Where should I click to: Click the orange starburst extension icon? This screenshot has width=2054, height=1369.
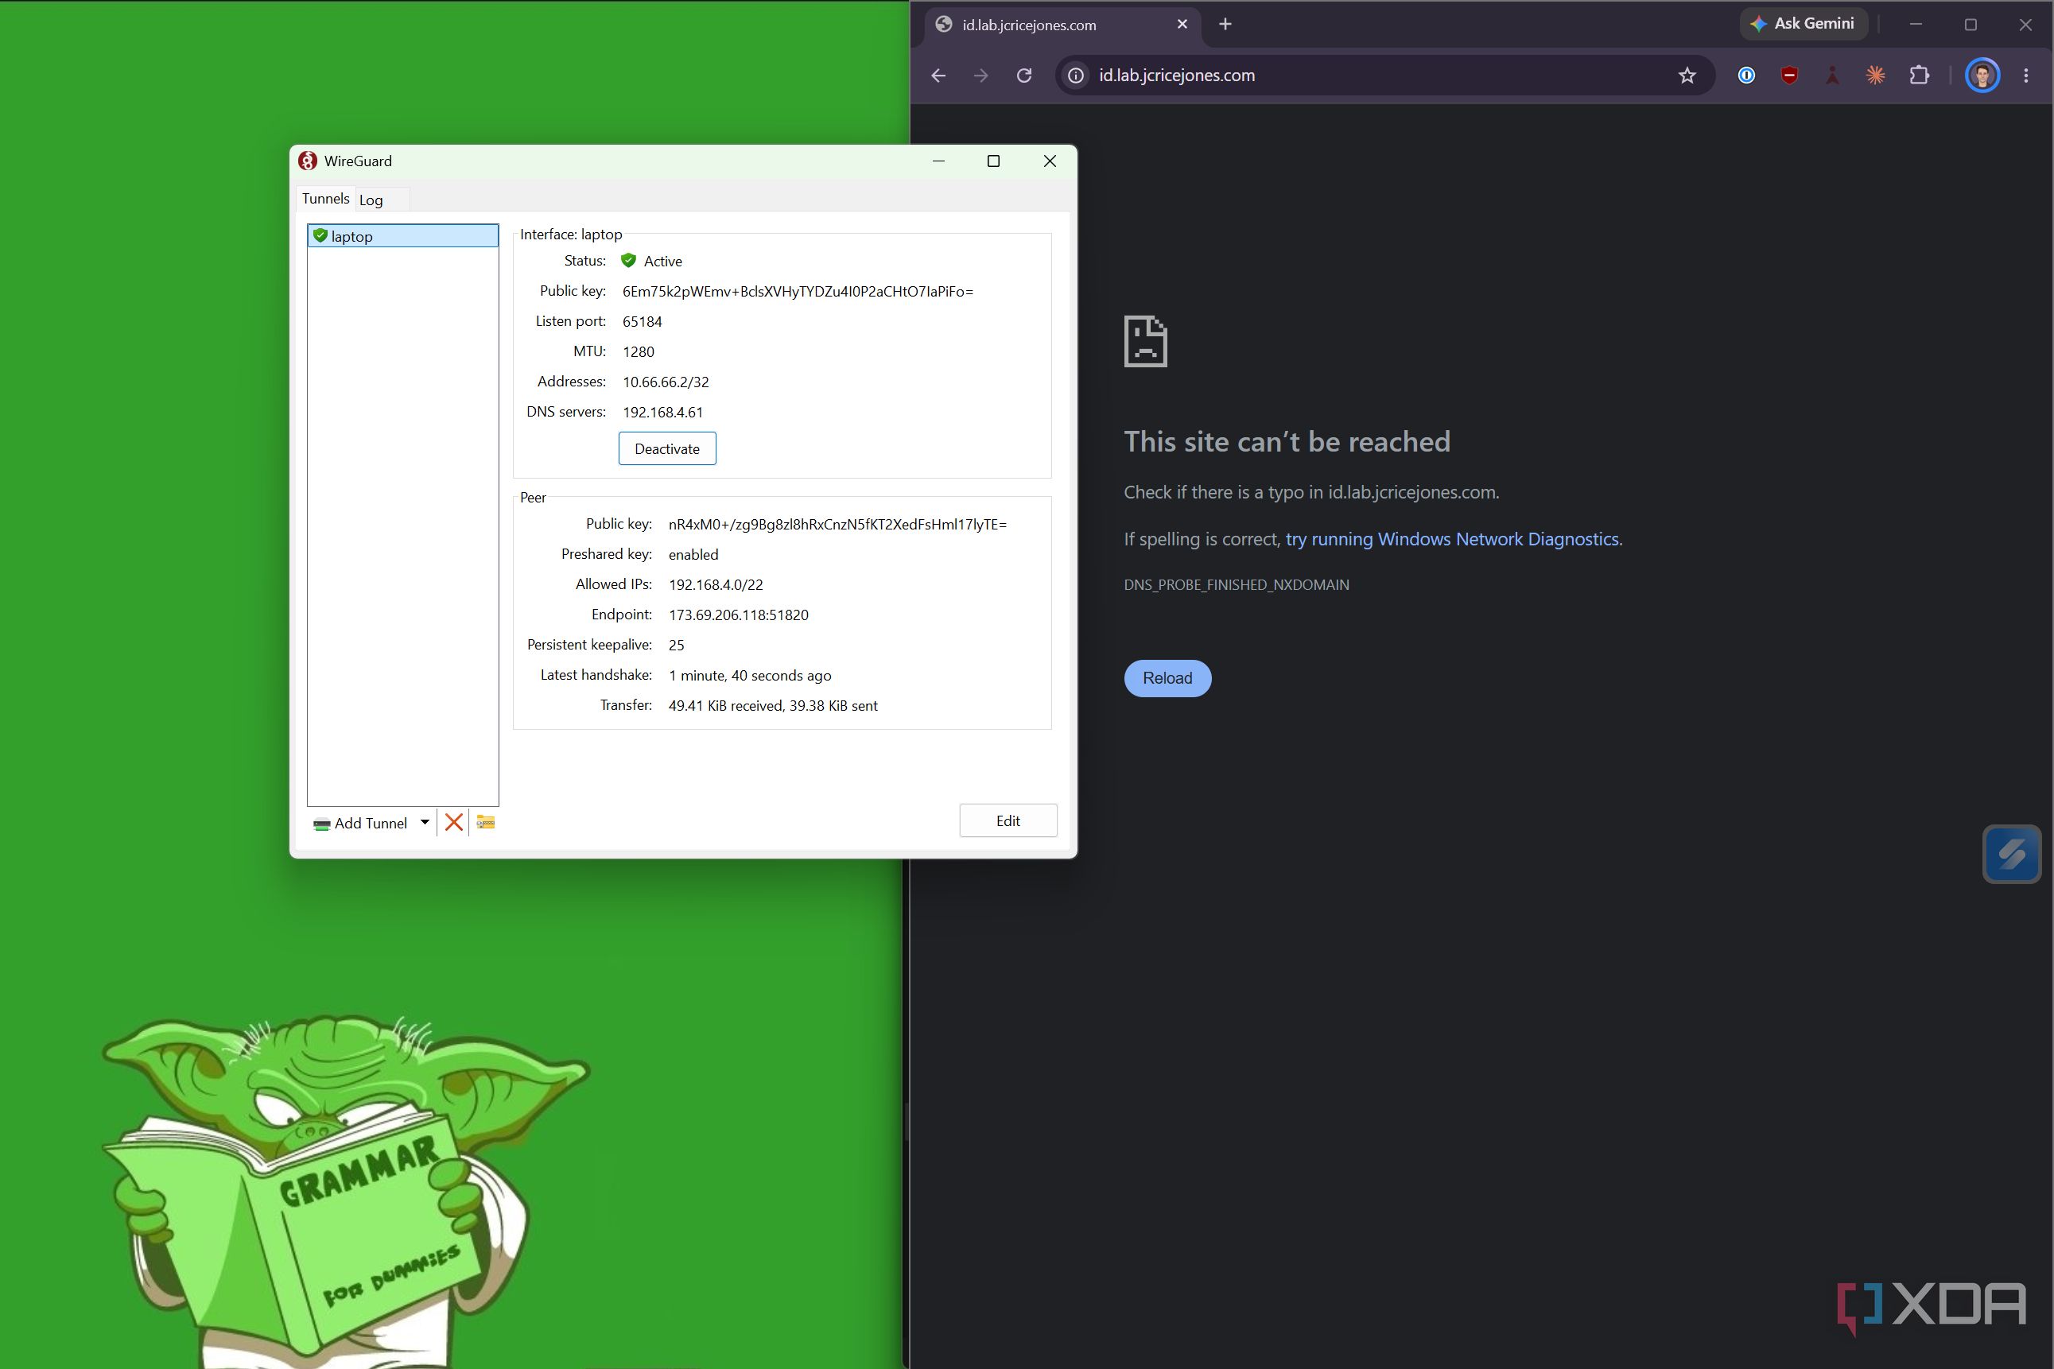(x=1875, y=76)
